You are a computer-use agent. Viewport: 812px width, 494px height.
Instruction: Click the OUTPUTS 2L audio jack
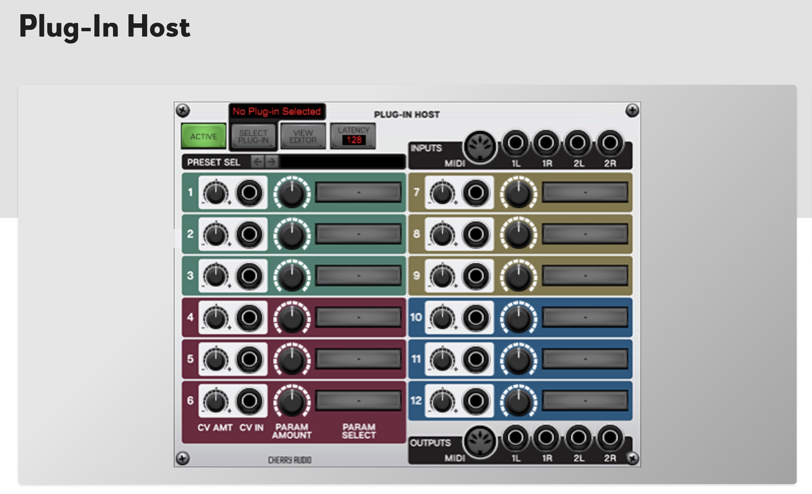[x=578, y=437]
